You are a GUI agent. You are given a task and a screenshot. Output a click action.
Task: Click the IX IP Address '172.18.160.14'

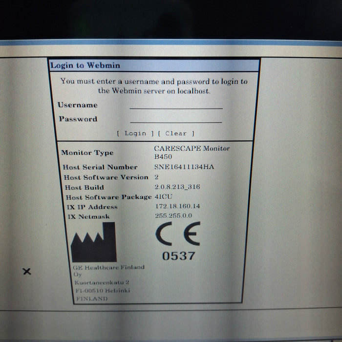pyautogui.click(x=177, y=206)
